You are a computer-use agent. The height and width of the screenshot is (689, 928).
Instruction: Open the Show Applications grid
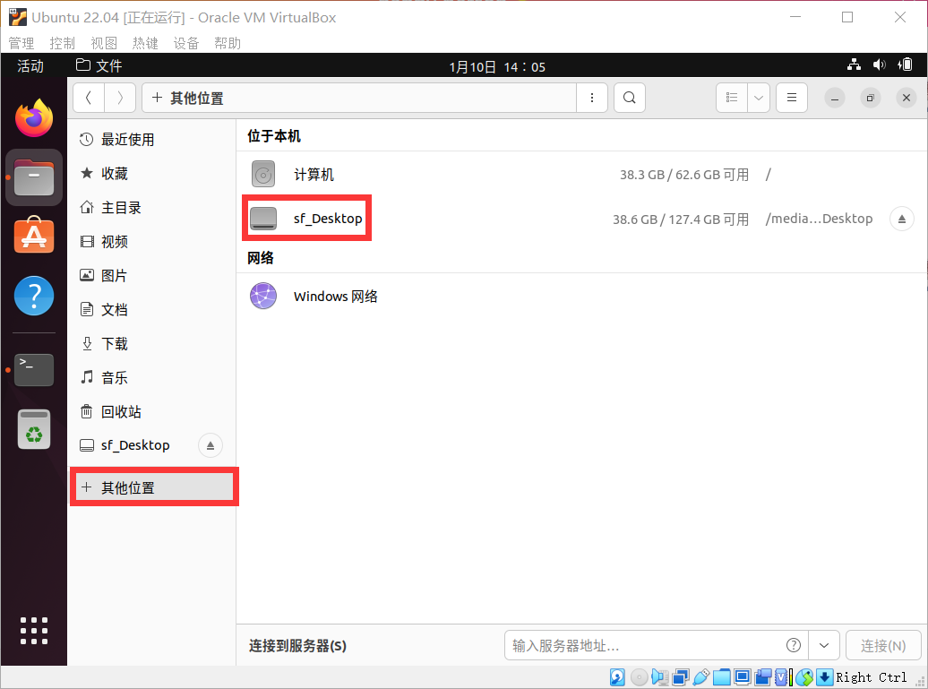pyautogui.click(x=33, y=630)
